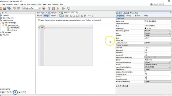Toggle horizontal resizability icon
This screenshot has height=96, width=172.
(89, 16)
